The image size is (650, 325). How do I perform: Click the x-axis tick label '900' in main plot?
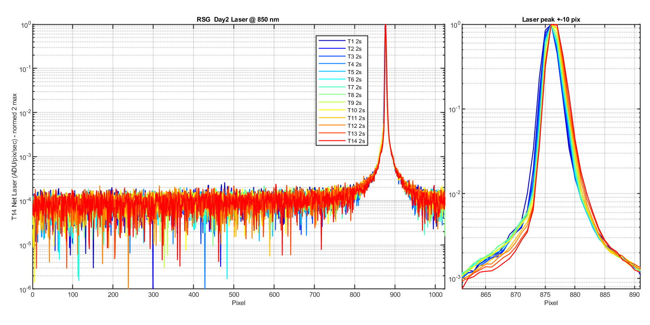point(395,295)
